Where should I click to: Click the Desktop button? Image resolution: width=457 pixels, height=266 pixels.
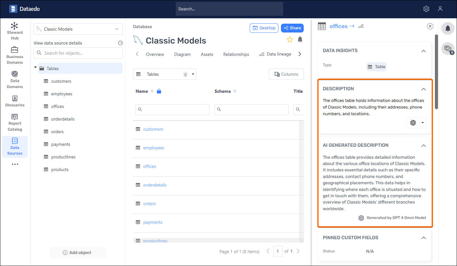tap(264, 28)
